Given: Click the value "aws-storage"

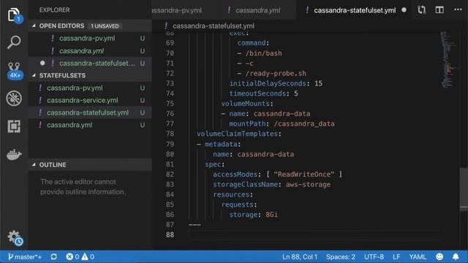Looking at the screenshot, I should click(x=308, y=184).
